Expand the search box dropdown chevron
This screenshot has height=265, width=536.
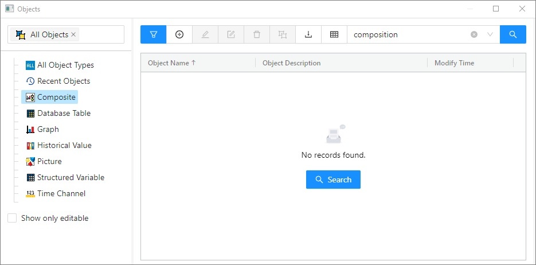click(x=490, y=34)
